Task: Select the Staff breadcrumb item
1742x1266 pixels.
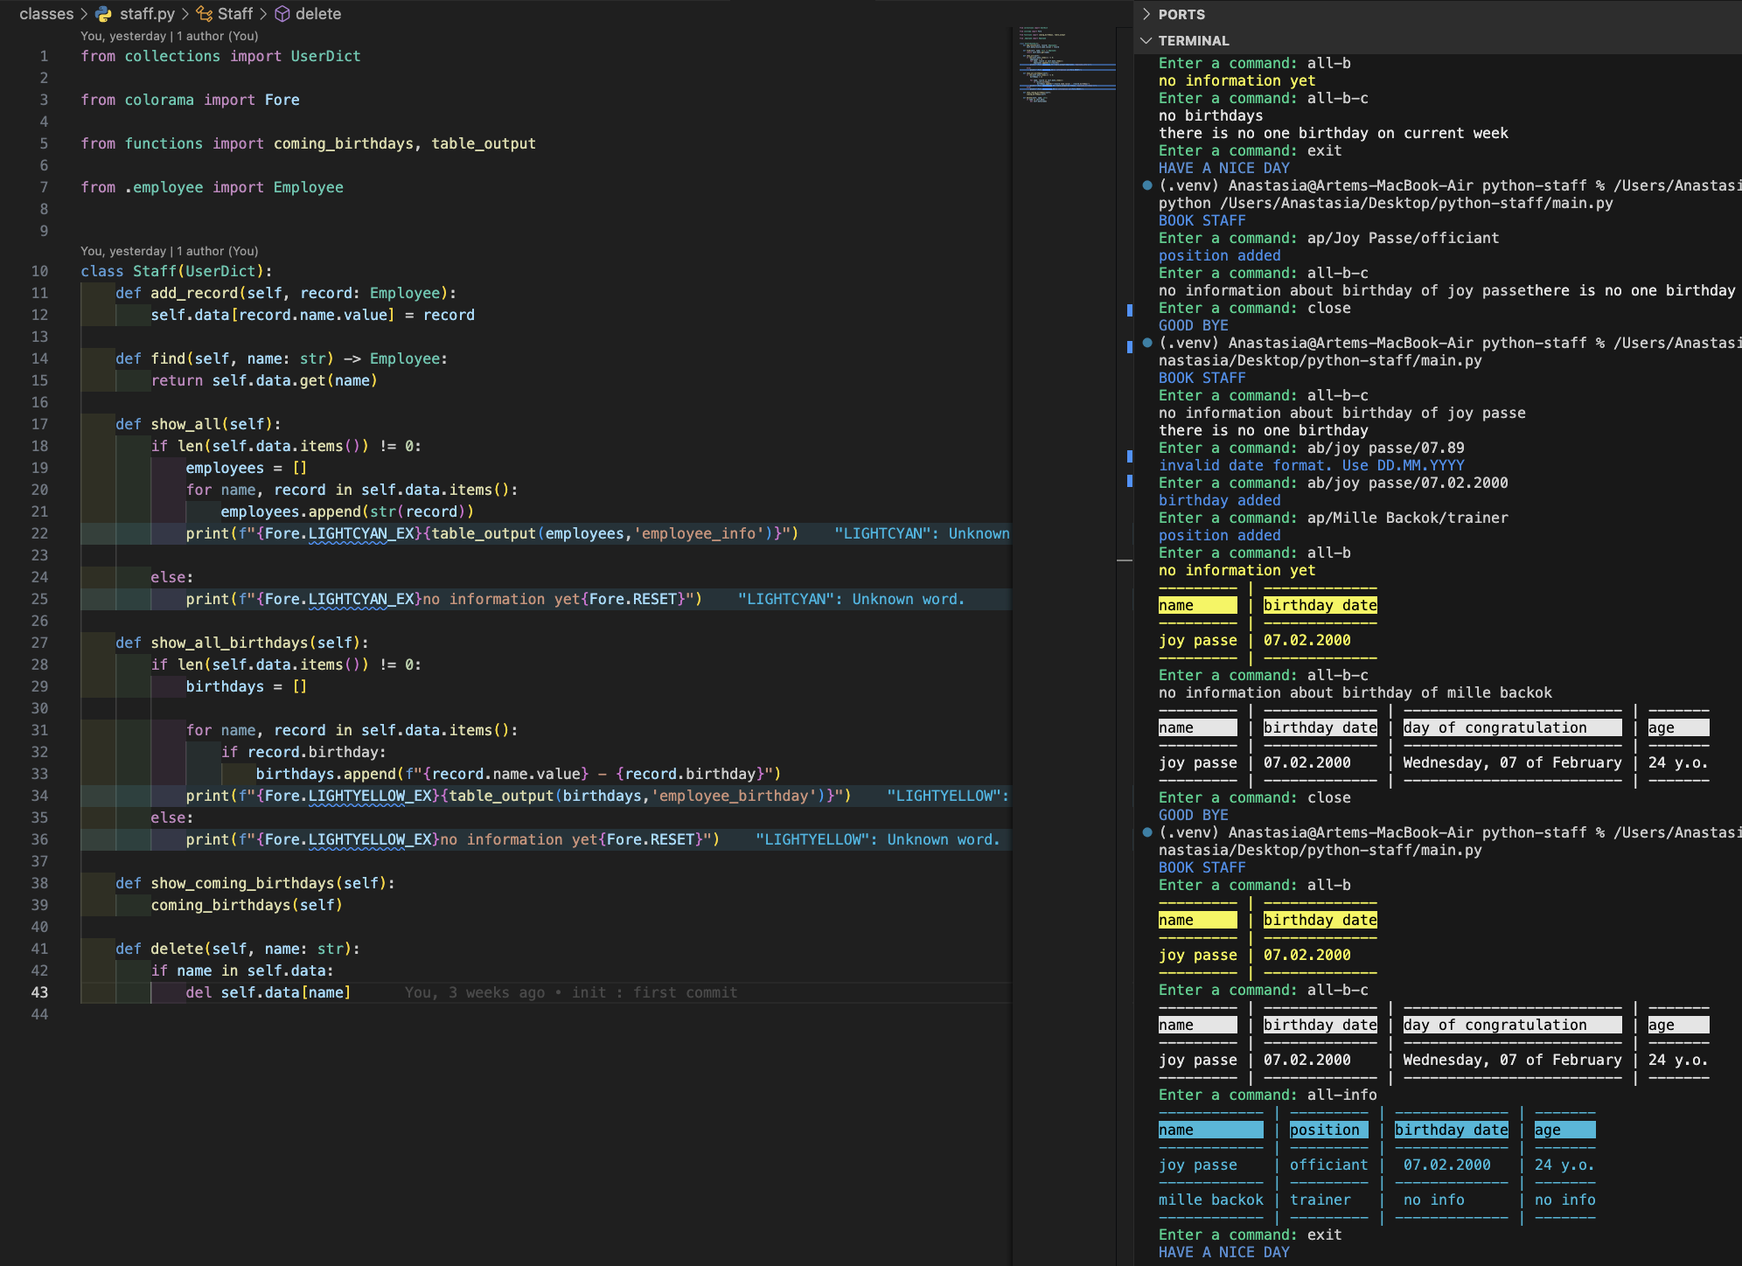Action: pyautogui.click(x=235, y=14)
